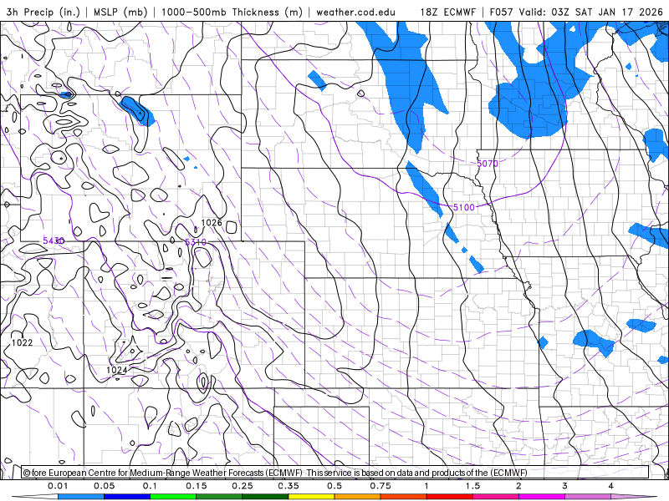Click the bright green 0.1 legend swatch
The height and width of the screenshot is (501, 669).
coord(173,497)
